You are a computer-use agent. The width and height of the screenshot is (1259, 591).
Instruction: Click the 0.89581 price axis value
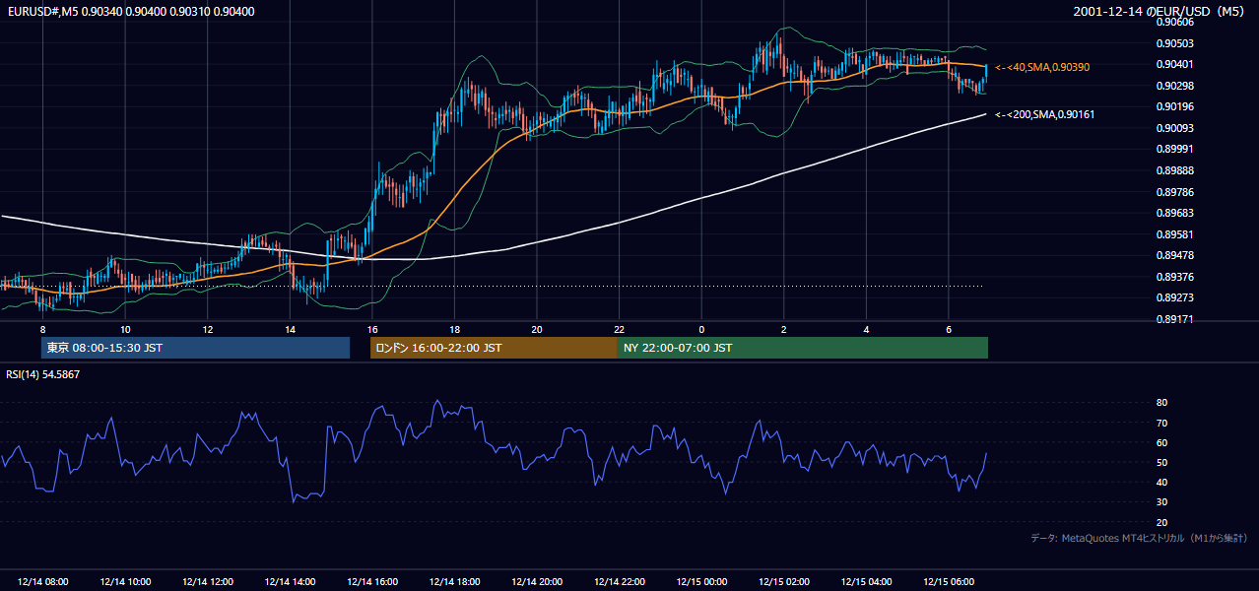(1175, 234)
